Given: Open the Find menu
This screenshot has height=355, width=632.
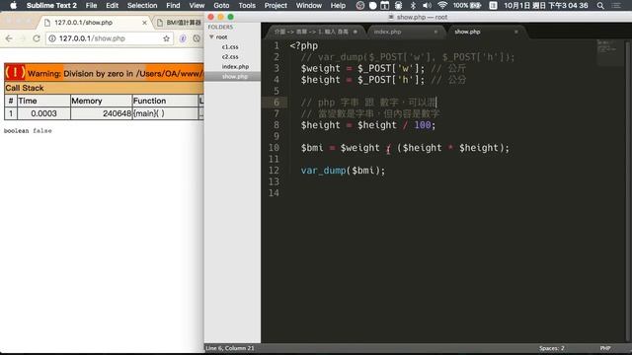Looking at the screenshot, I should pos(173,5).
